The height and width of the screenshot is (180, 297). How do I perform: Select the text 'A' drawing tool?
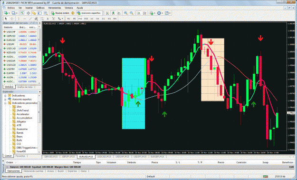(x=48, y=19)
